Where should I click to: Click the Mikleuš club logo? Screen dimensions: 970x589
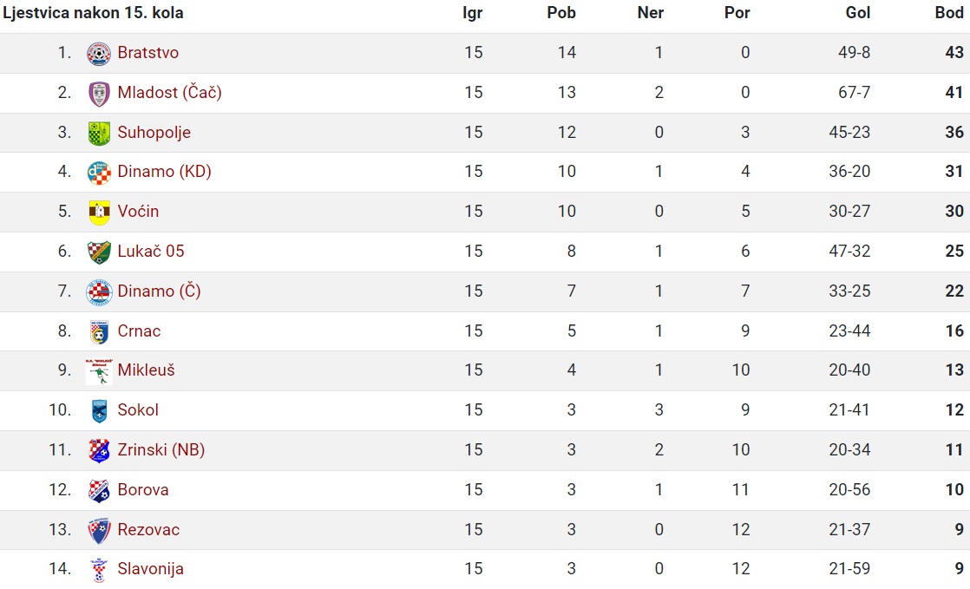[x=99, y=371]
